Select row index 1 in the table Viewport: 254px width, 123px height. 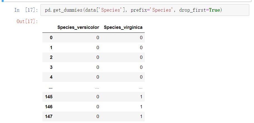(51, 47)
